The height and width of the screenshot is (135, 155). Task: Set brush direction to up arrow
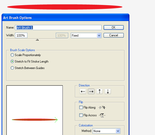click(99, 91)
